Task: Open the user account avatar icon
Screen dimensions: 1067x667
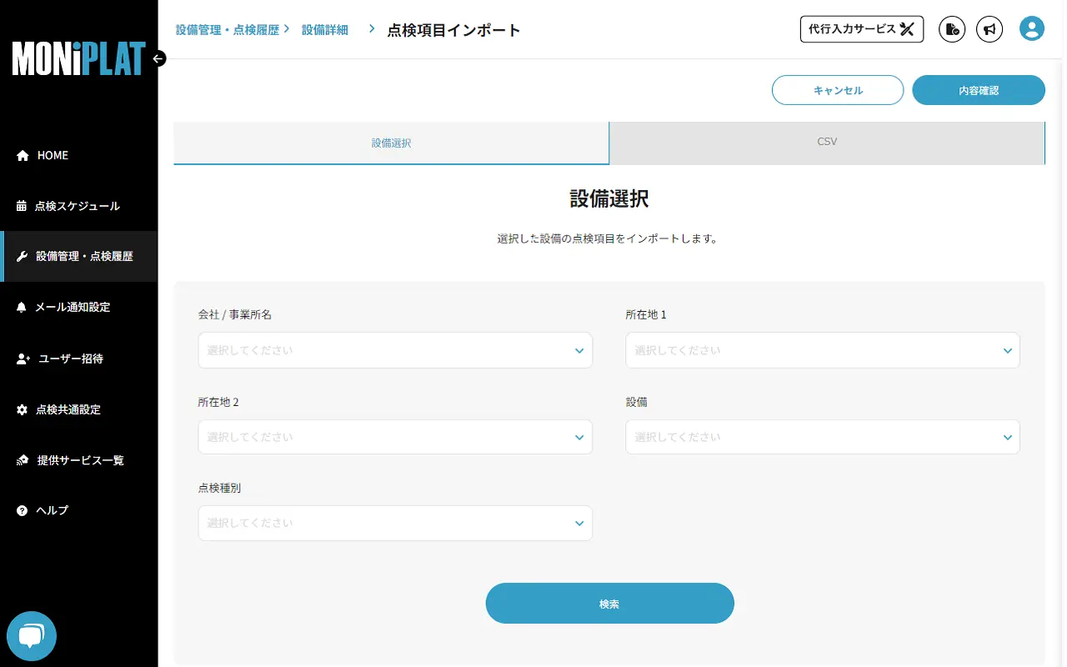Action: [1031, 28]
